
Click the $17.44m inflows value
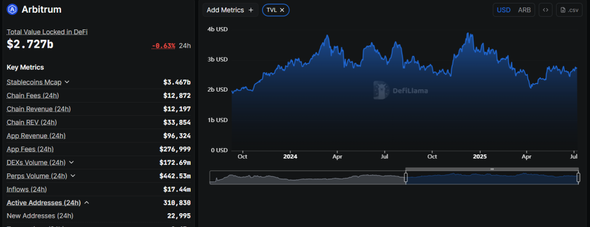click(177, 190)
